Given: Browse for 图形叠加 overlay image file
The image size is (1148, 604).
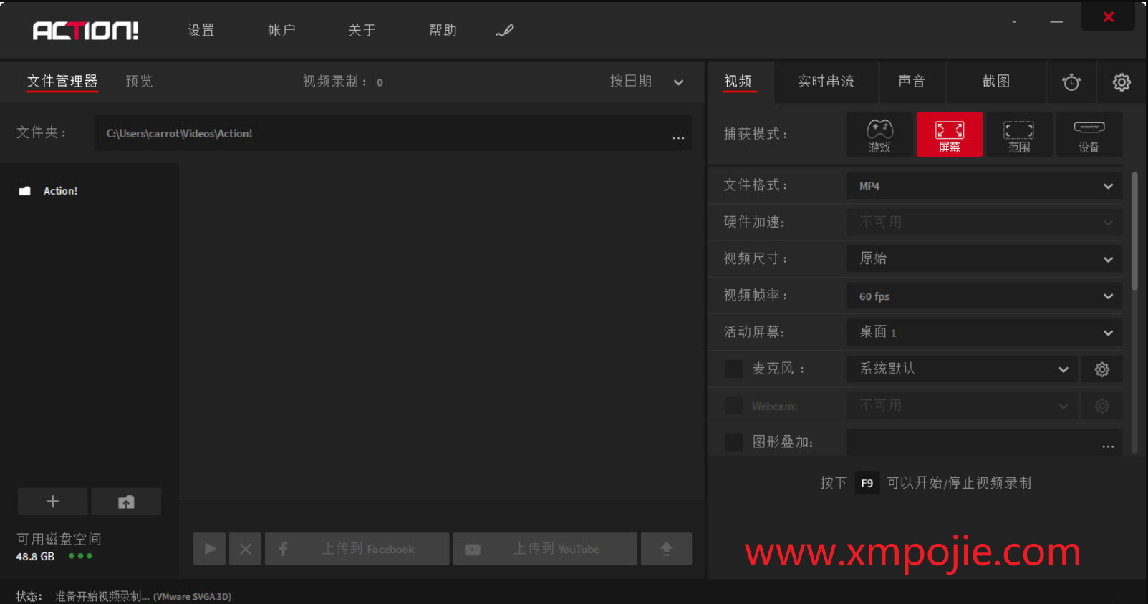Looking at the screenshot, I should (x=1108, y=444).
